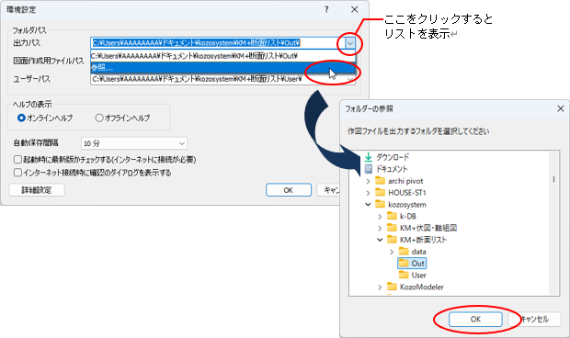Select the data folder
Screen dimensions: 570x338
pyautogui.click(x=419, y=252)
